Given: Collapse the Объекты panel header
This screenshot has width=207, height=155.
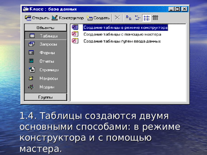Looking at the screenshot, I should point(46,28).
